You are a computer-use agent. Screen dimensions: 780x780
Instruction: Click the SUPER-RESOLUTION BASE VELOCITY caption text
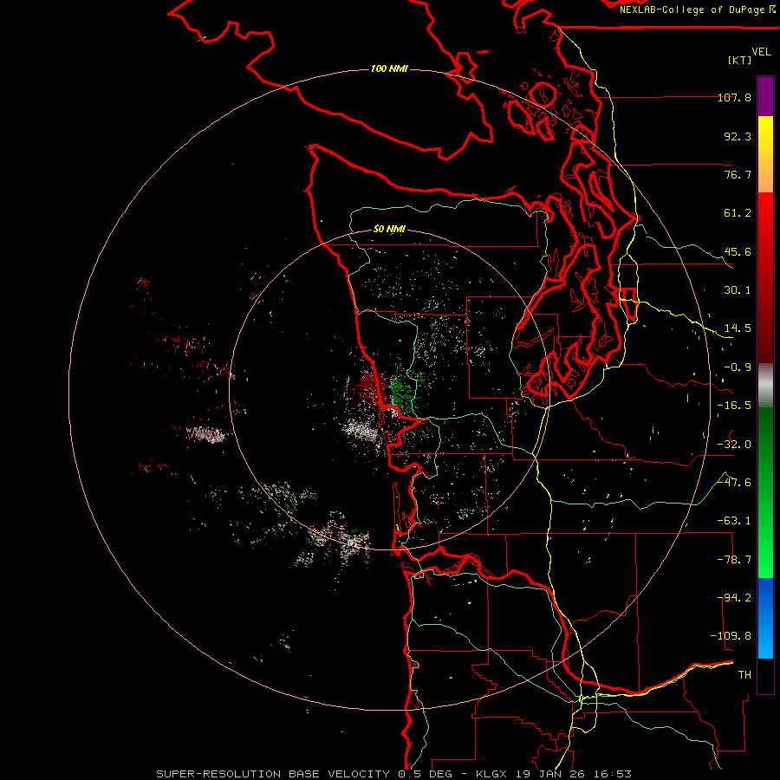tap(273, 774)
